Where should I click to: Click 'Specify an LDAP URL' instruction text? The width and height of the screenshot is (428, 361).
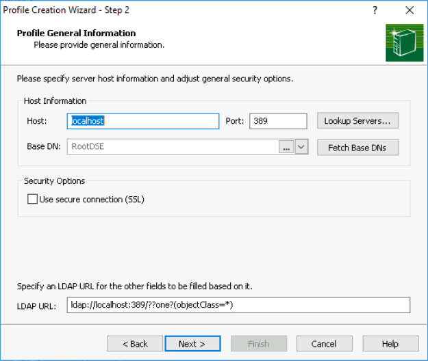(135, 286)
